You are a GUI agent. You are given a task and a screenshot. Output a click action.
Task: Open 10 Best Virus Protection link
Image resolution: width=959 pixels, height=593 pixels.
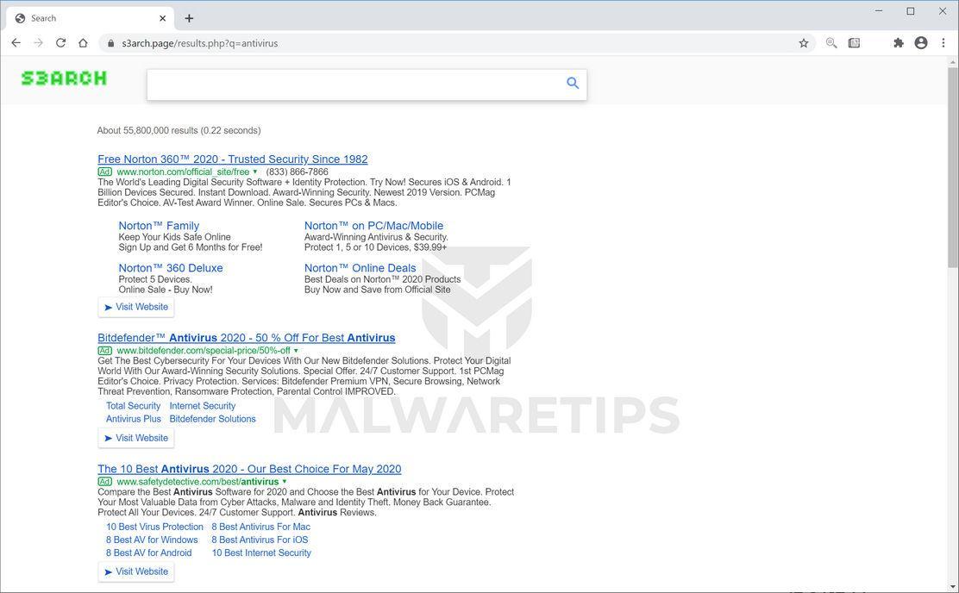pos(154,527)
